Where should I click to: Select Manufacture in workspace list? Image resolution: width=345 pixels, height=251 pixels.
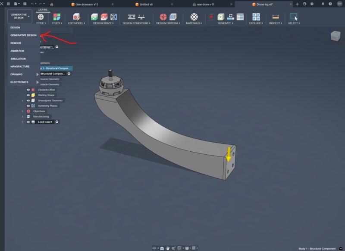pyautogui.click(x=20, y=67)
